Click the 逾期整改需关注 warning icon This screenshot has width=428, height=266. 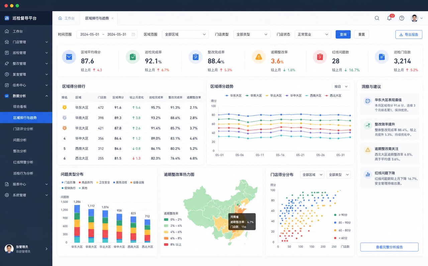pyautogui.click(x=368, y=150)
